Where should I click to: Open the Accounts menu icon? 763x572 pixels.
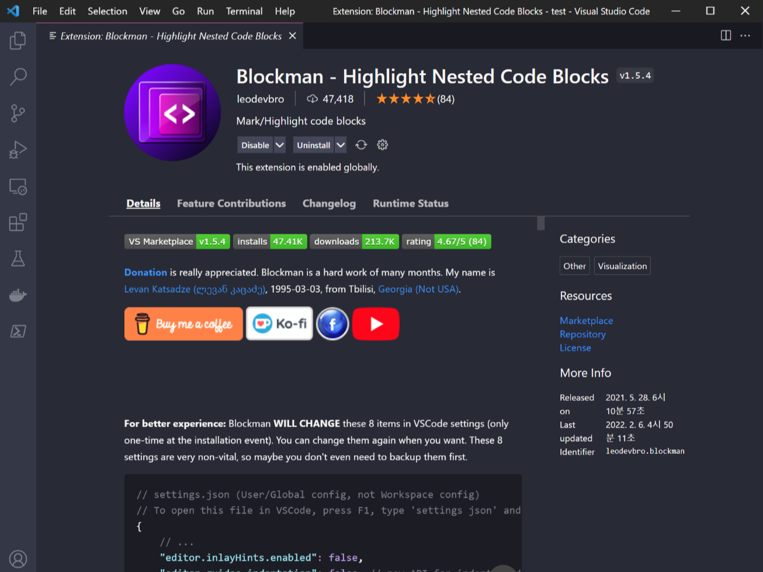tap(18, 559)
